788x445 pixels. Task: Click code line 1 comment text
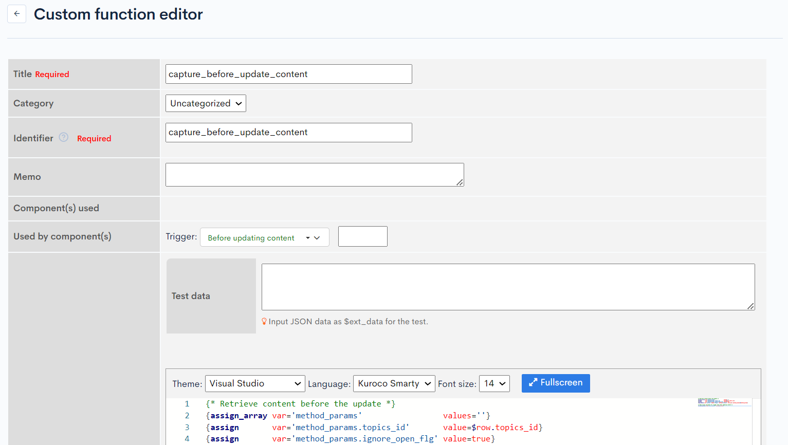click(300, 404)
